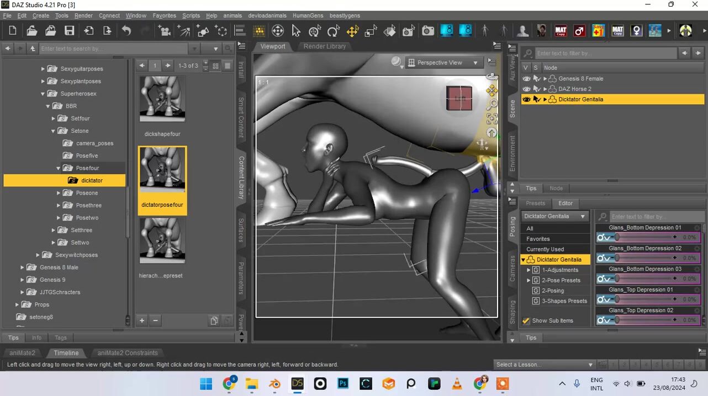Hide Genesis 8 Female using eye icon
The image size is (708, 396).
[x=526, y=79]
